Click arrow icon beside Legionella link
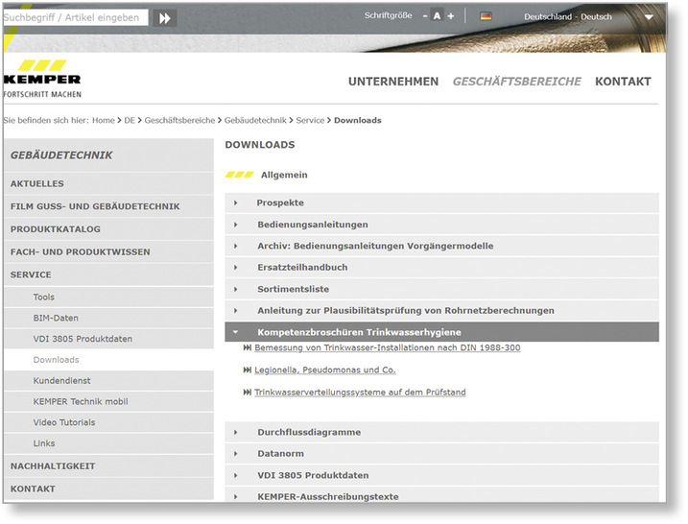This screenshot has width=688, height=524. click(x=248, y=370)
